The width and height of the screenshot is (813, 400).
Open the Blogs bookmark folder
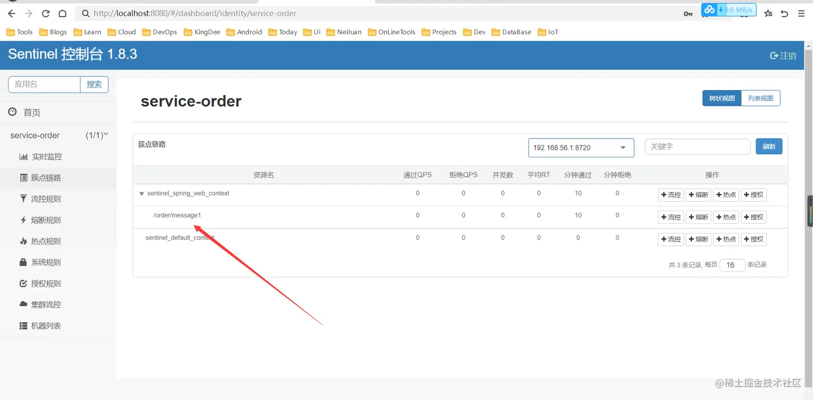[x=53, y=32]
